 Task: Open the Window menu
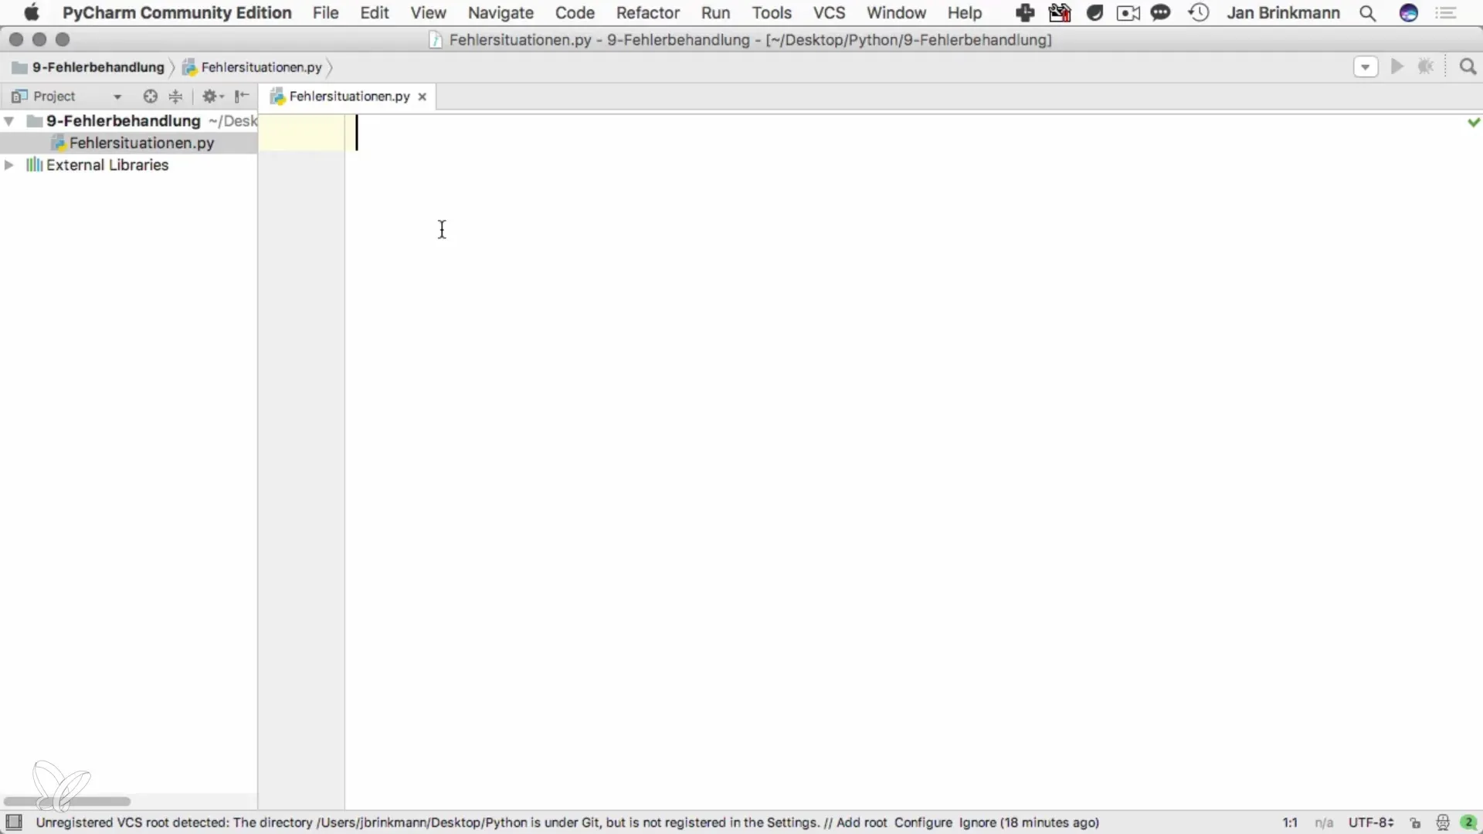click(896, 13)
